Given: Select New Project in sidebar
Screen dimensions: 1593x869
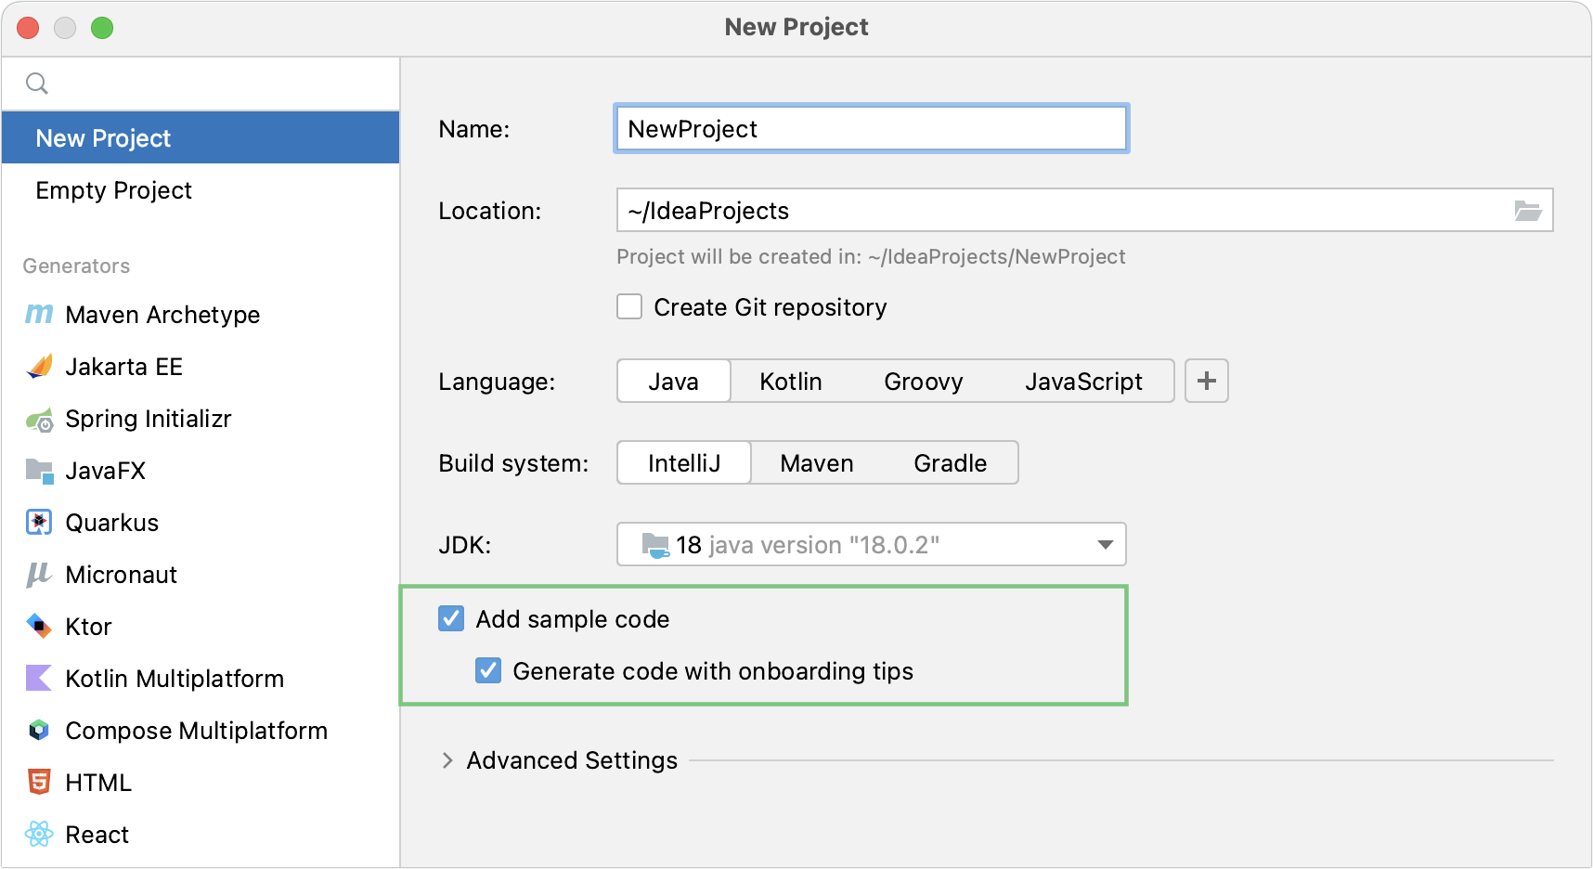Looking at the screenshot, I should (201, 138).
